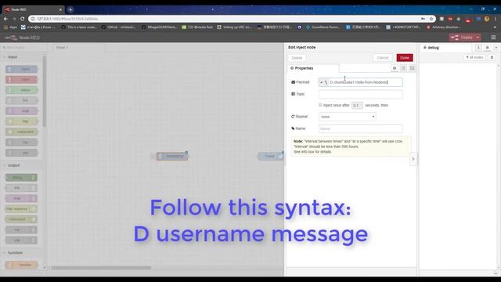Image resolution: width=501 pixels, height=282 pixels.
Task: Open the Deploy options dropdown arrow
Action: 478,38
